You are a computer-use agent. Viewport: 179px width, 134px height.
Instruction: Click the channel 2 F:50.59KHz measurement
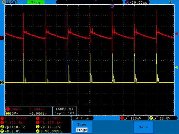click(50, 131)
